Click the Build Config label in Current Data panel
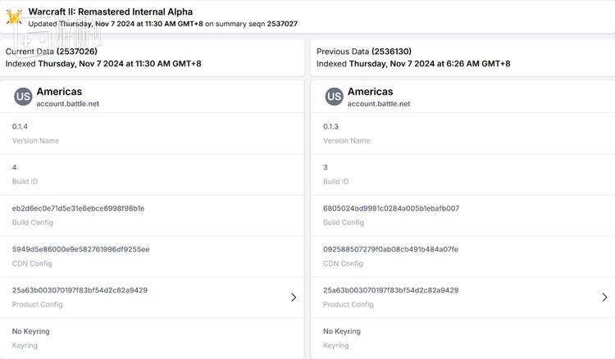 click(32, 223)
